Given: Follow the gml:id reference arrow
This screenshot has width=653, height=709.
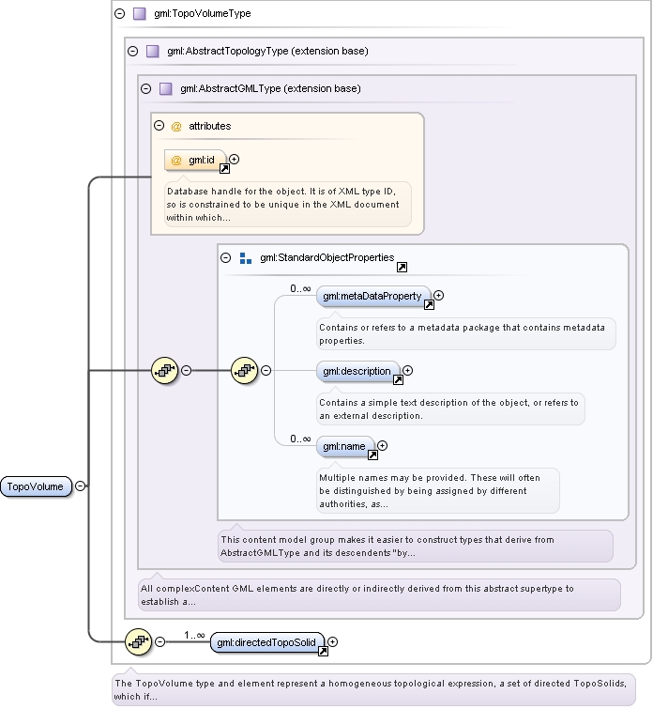Looking at the screenshot, I should pyautogui.click(x=224, y=169).
